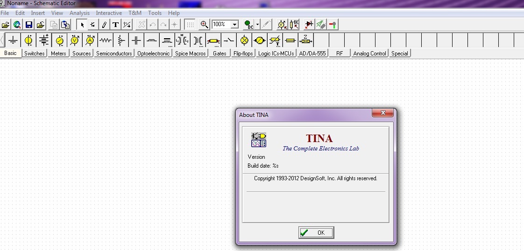The height and width of the screenshot is (251, 524).
Task: Select the Fuse component
Action: point(290,41)
